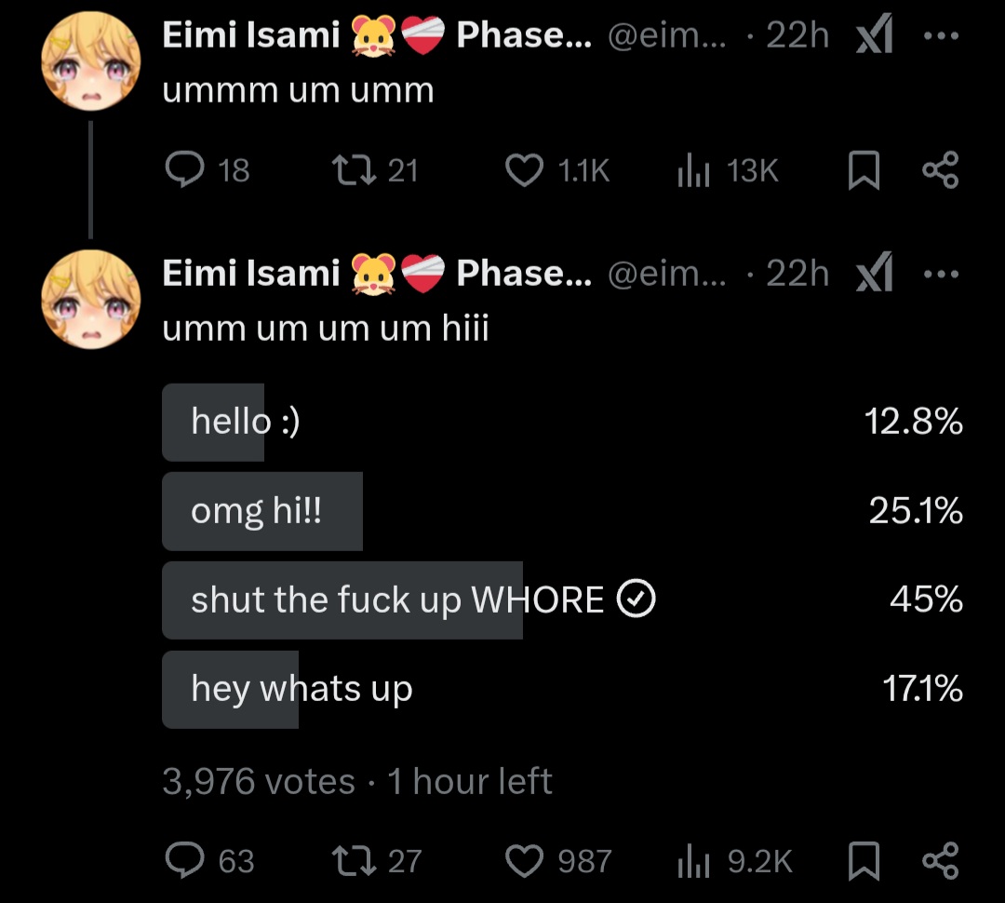Open more options menu on poll post
Image resolution: width=1005 pixels, height=903 pixels.
(x=940, y=275)
